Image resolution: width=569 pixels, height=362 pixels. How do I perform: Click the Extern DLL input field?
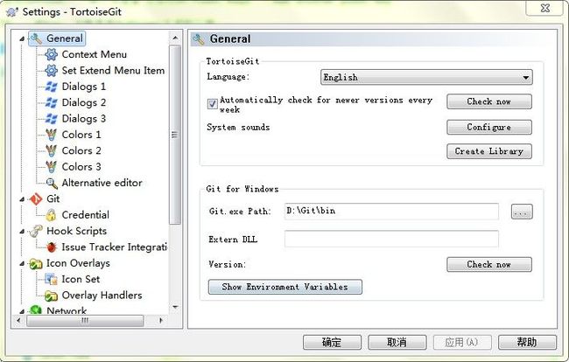click(391, 240)
